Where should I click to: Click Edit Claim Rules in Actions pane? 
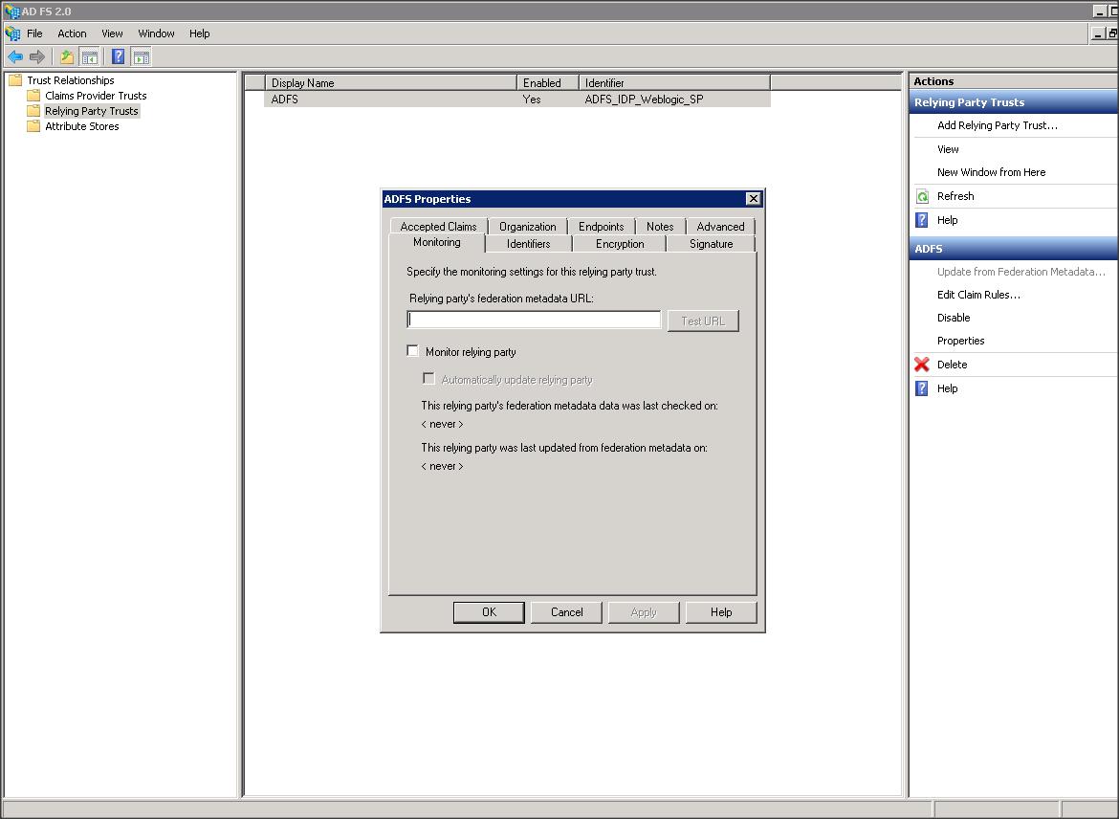pyautogui.click(x=978, y=295)
